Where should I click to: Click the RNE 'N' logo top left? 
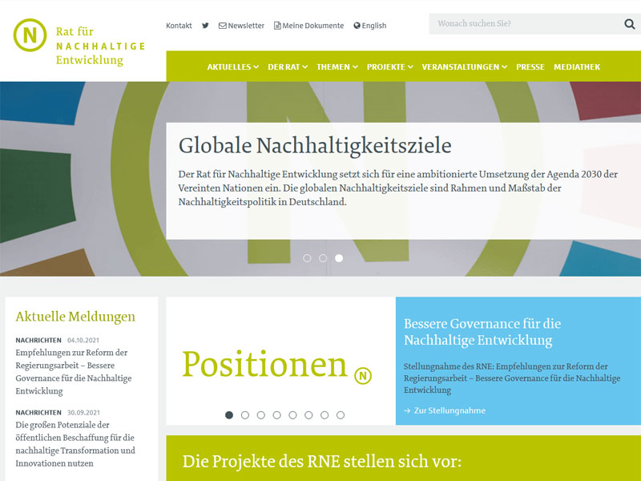coord(29,35)
